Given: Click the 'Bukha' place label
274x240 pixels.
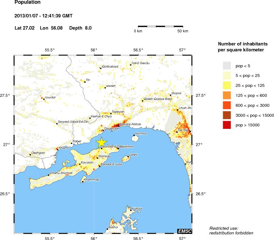Looking at the screenshot, I should pos(113,227).
